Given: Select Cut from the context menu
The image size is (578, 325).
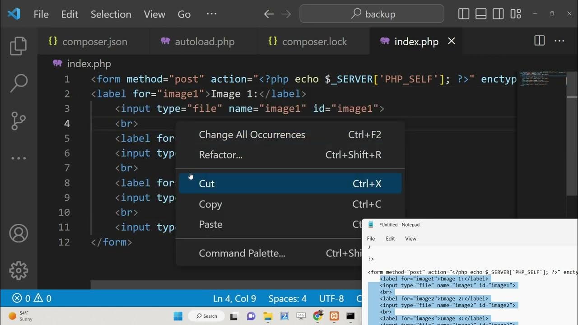Looking at the screenshot, I should (x=290, y=184).
